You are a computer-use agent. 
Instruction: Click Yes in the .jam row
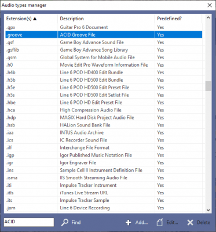click(160, 208)
